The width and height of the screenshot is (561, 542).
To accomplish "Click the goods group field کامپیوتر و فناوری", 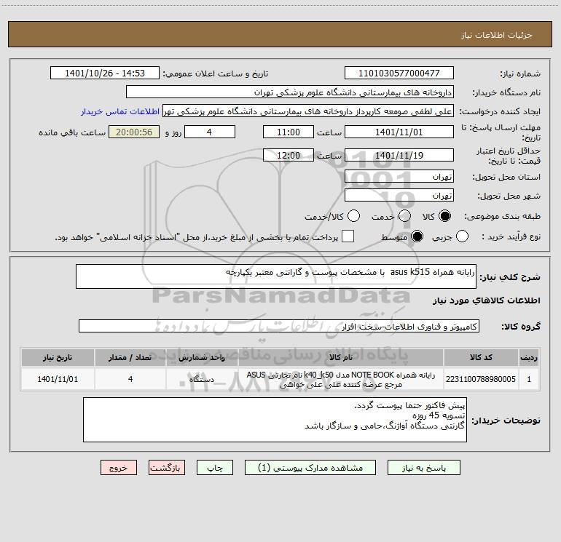I will tap(279, 326).
